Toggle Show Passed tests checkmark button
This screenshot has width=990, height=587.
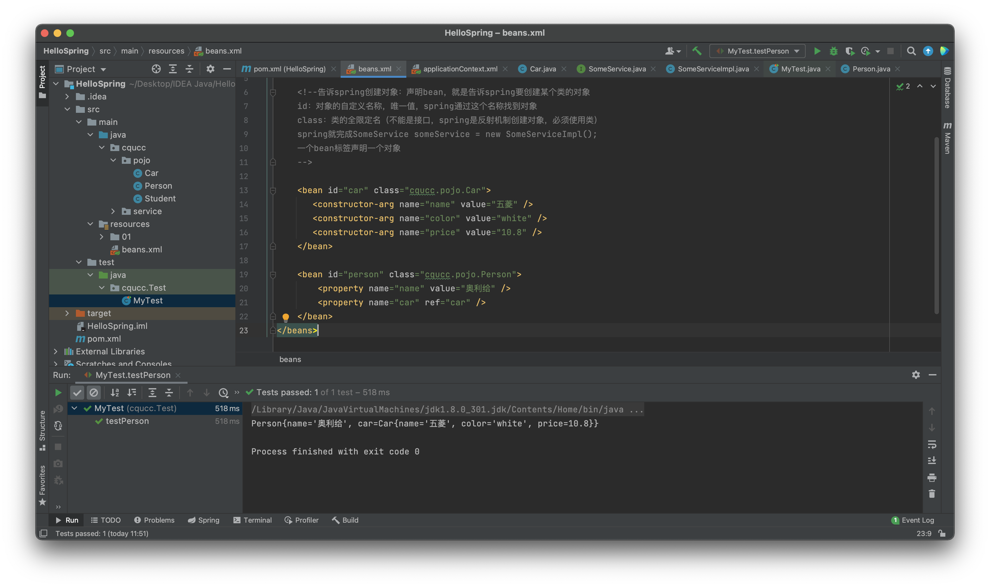tap(77, 393)
